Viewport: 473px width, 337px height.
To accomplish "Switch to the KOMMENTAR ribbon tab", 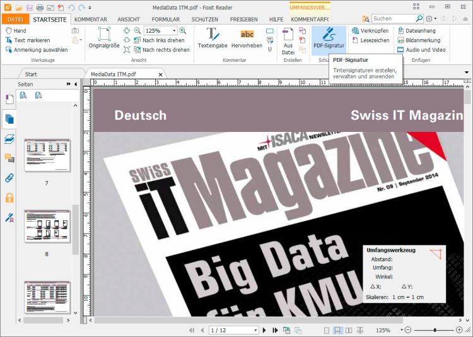I will (x=90, y=20).
